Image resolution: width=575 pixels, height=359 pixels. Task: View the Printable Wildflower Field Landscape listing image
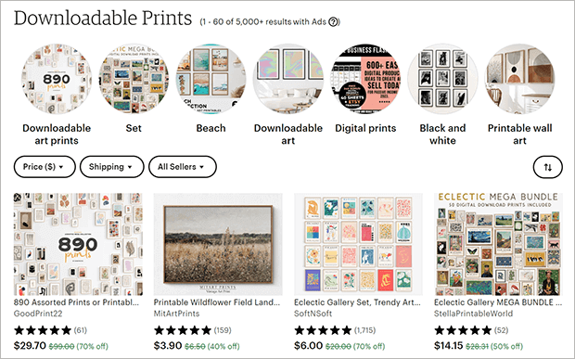pos(218,244)
